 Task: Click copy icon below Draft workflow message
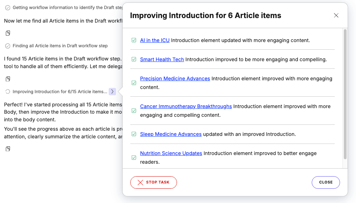8,33
